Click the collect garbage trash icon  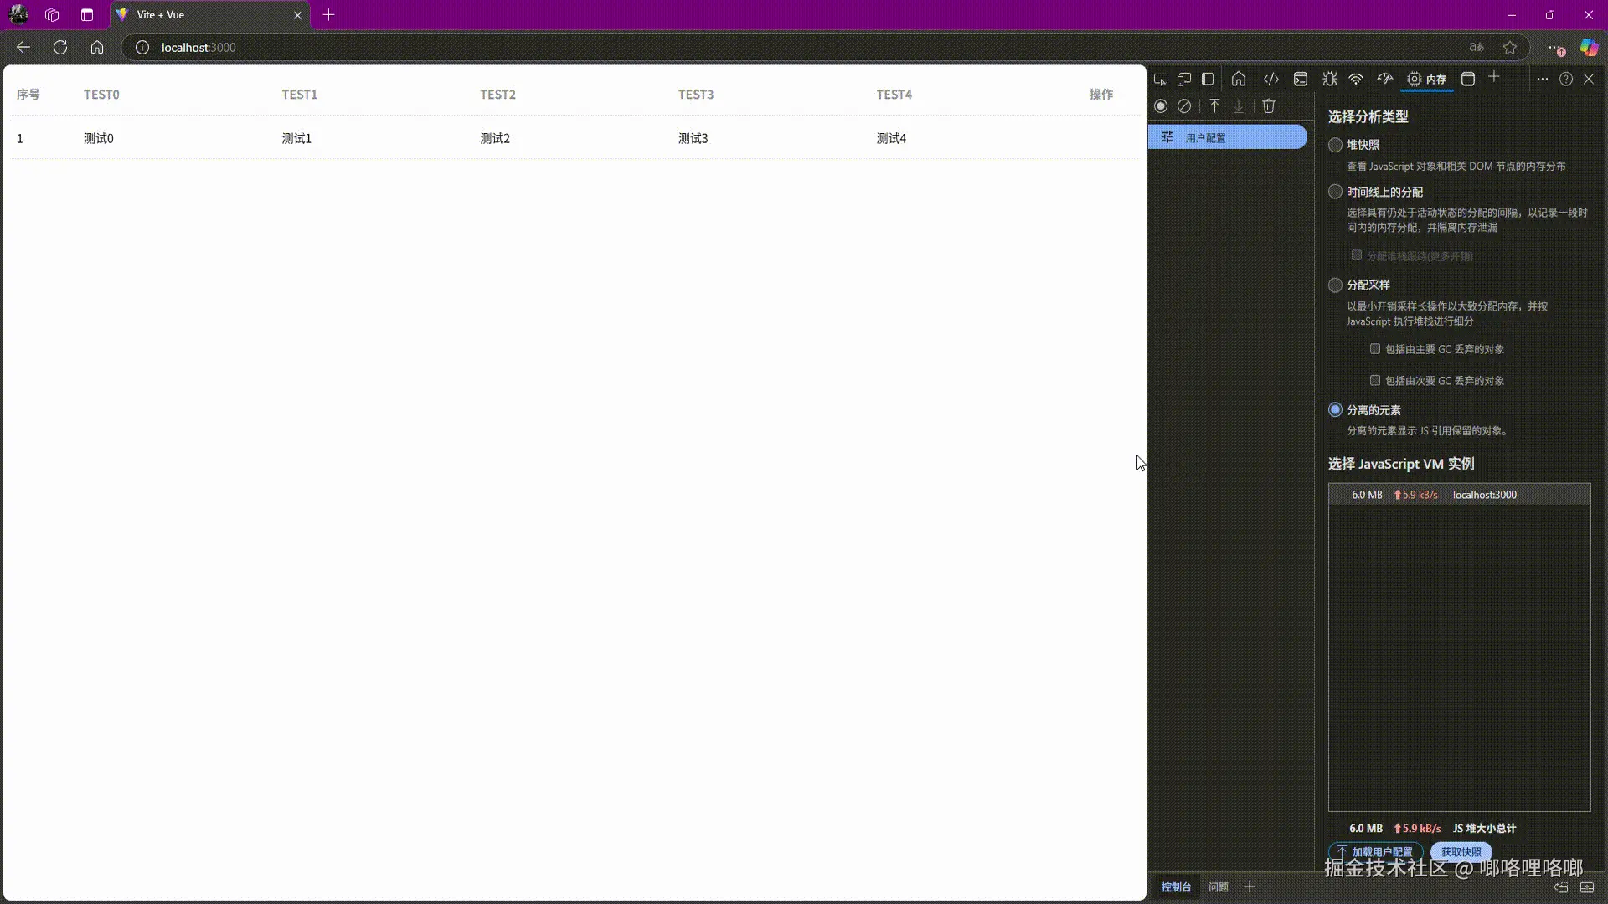1269,106
